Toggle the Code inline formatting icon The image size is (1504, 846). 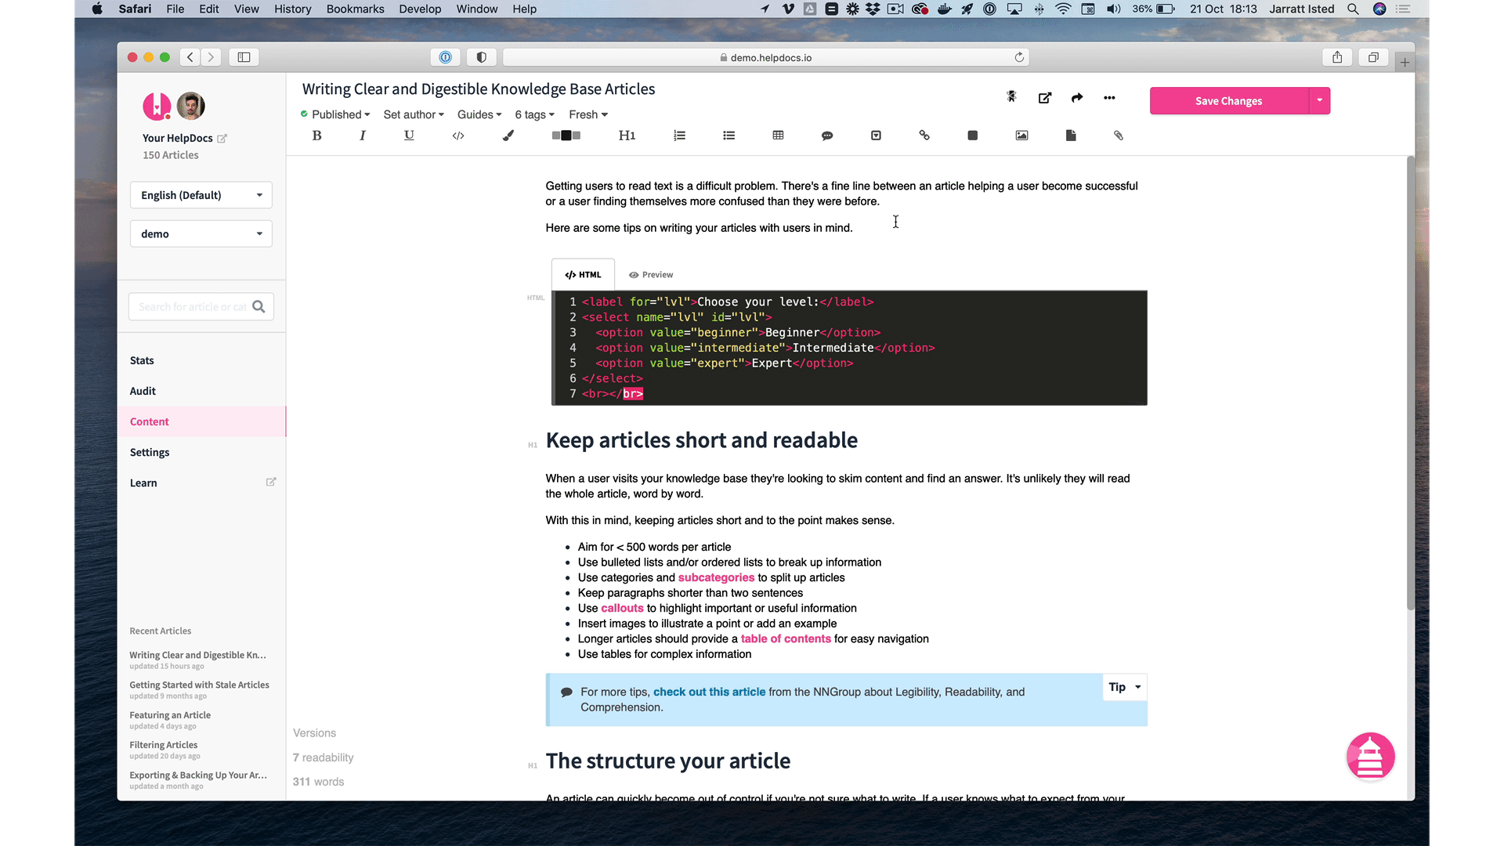tap(457, 136)
